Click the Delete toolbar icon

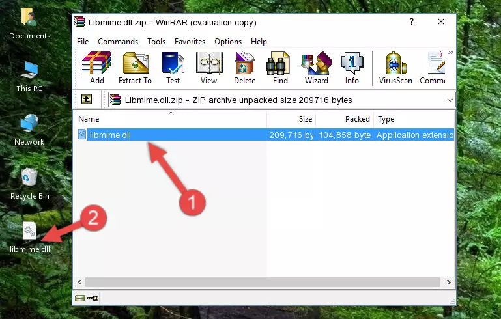coord(244,68)
